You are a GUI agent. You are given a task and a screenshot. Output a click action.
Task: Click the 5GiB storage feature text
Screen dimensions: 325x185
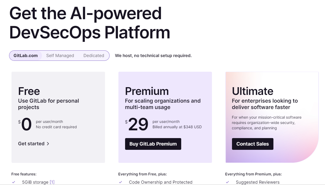[35, 182]
